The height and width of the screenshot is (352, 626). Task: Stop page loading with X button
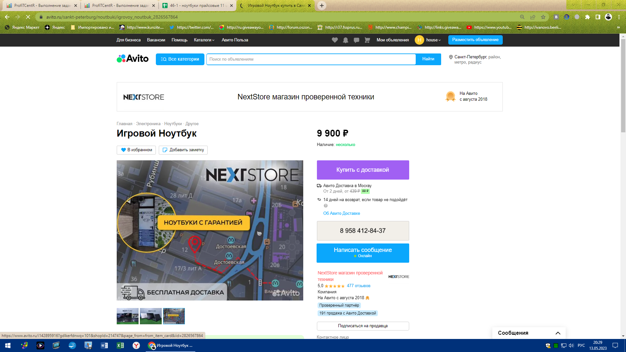(28, 17)
